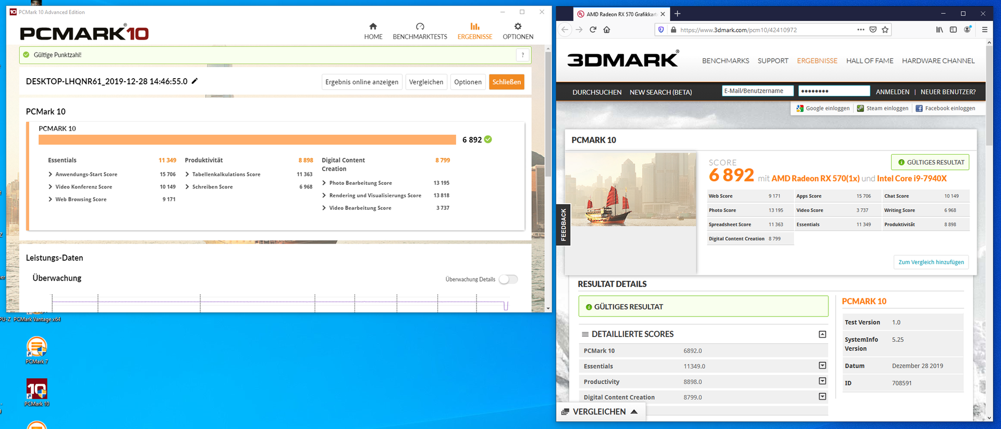Click the question mark help button
Screen dimensions: 1001x429
pyautogui.click(x=522, y=55)
